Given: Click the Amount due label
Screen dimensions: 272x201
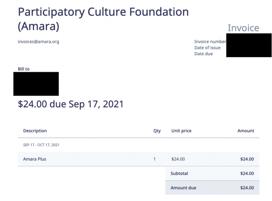Looking at the screenshot, I should click(x=183, y=188).
